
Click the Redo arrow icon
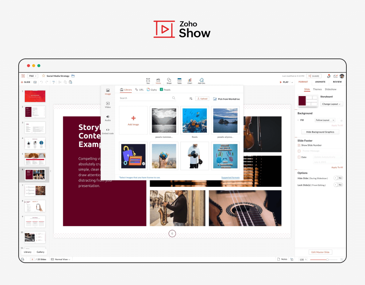47,82
